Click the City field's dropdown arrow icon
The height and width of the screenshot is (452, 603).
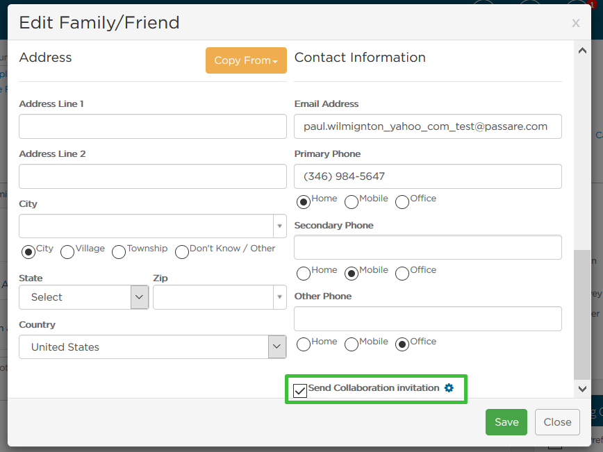click(x=279, y=226)
